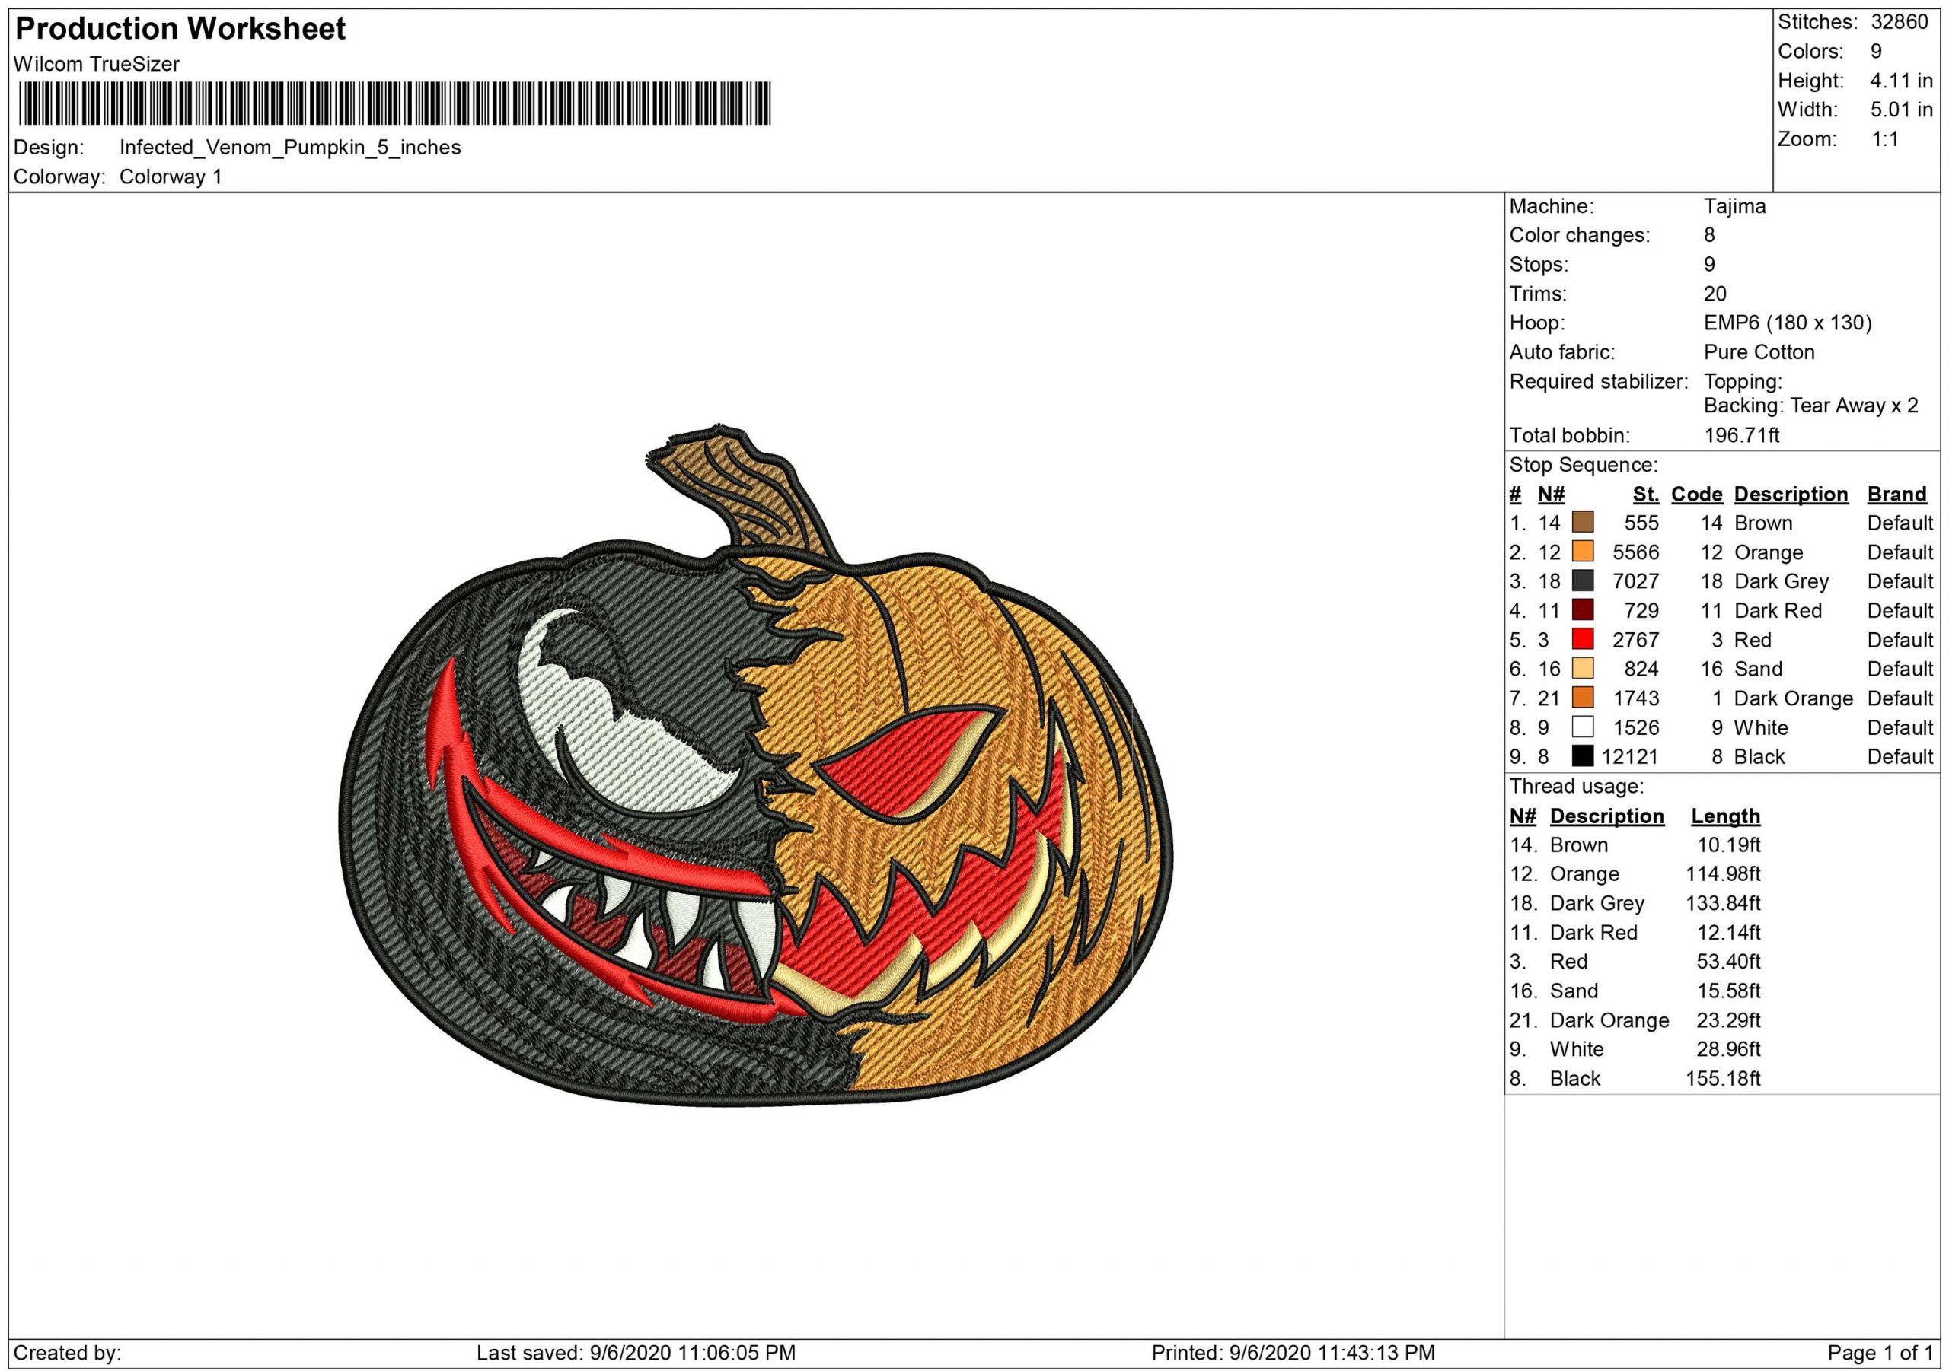Click 'Dark Orange' in the stop sequence
Image resolution: width=1949 pixels, height=1371 pixels.
(1793, 698)
